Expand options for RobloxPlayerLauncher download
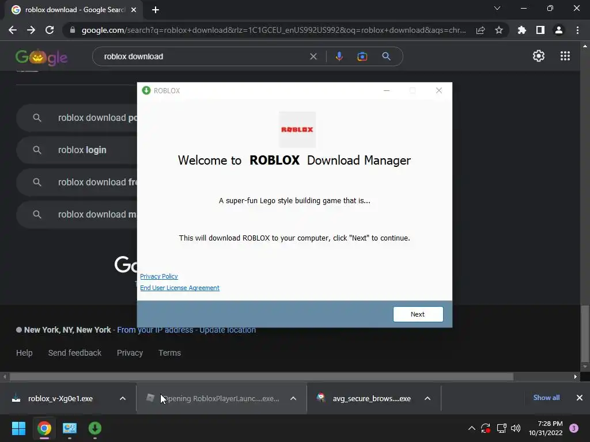The width and height of the screenshot is (590, 442). pyautogui.click(x=293, y=398)
